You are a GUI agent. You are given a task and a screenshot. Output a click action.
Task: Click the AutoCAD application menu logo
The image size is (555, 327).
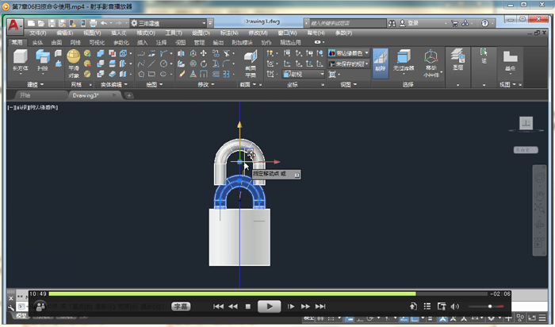[15, 25]
